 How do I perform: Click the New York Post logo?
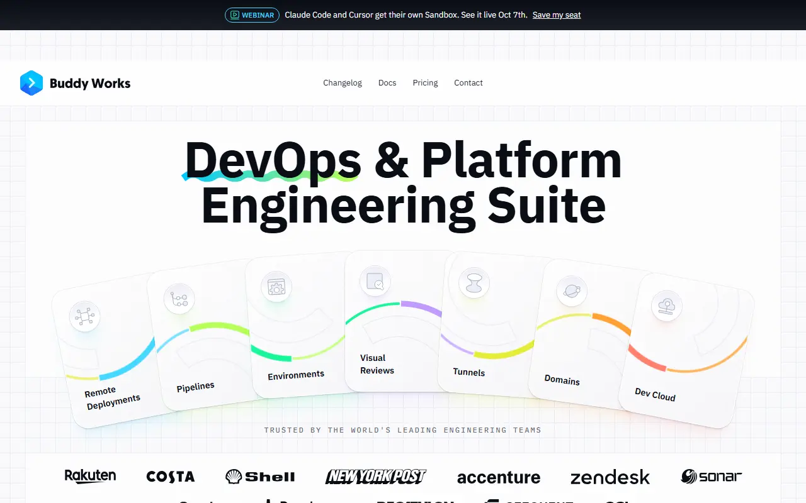click(x=376, y=477)
